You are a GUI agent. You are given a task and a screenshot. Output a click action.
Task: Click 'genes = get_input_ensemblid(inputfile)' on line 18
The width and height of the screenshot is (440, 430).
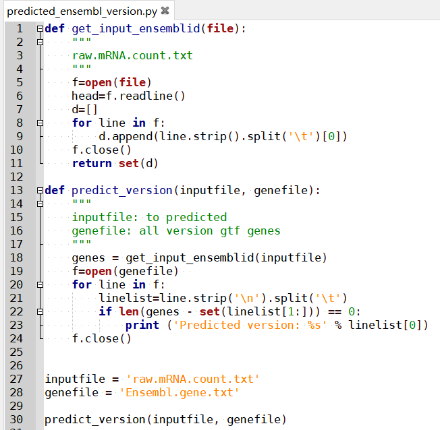(x=200, y=257)
